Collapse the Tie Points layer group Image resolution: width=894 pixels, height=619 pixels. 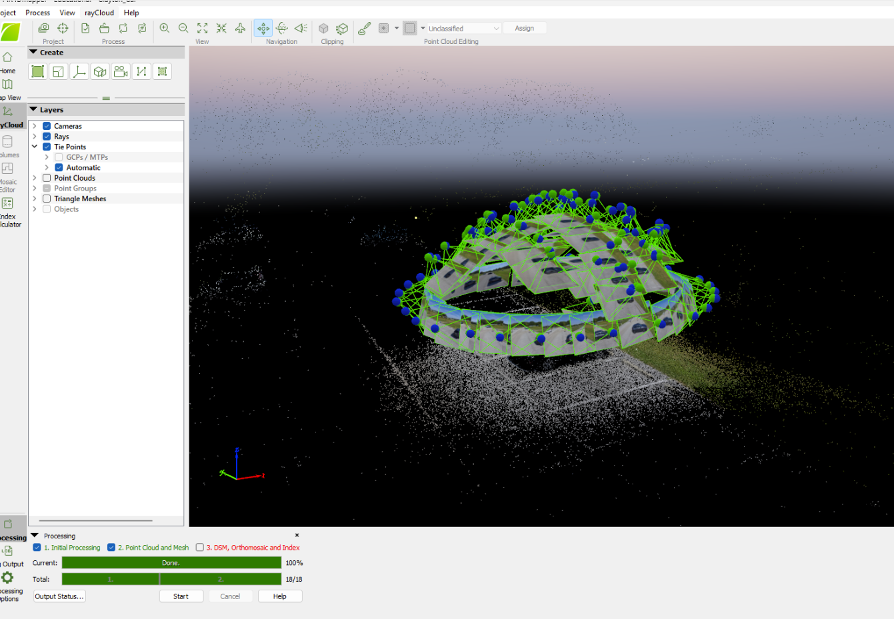35,147
